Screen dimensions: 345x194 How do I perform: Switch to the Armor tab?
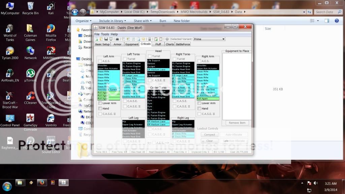[x=117, y=44]
